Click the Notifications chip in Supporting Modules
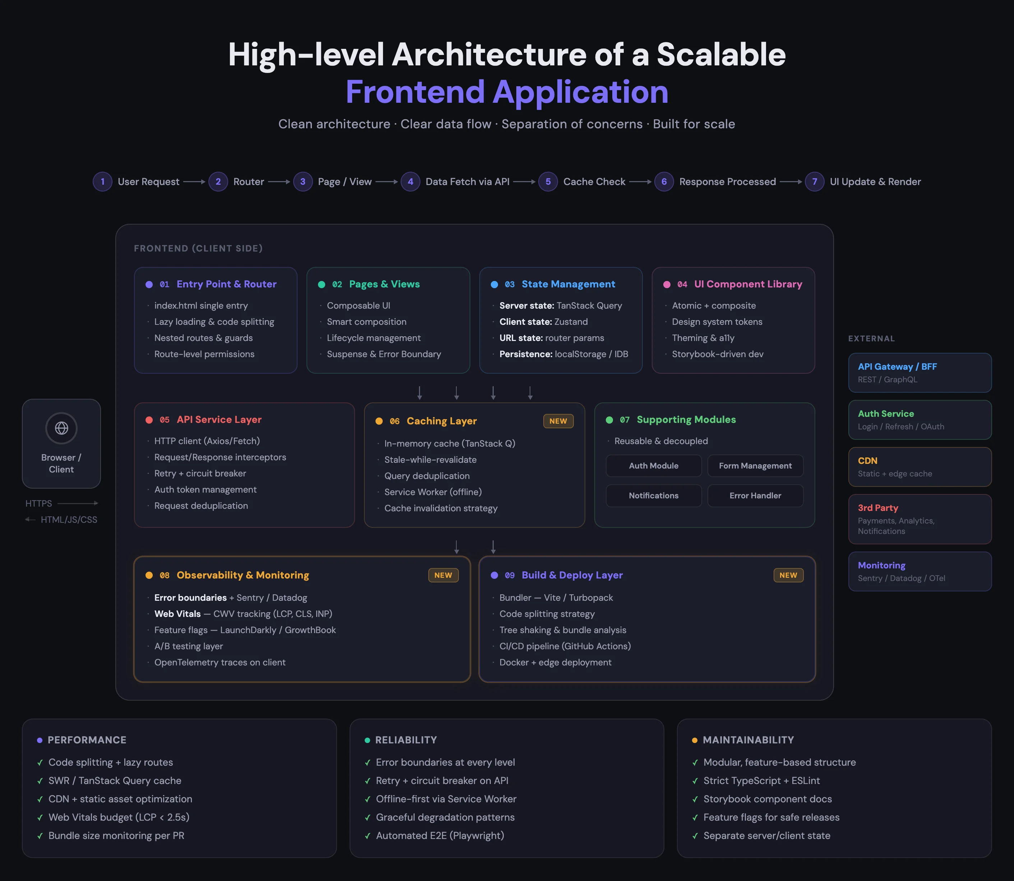 click(x=654, y=495)
